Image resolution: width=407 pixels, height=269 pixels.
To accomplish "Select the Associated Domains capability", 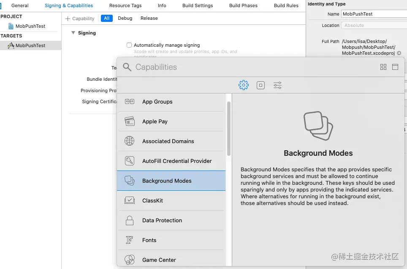I will pyautogui.click(x=171, y=141).
